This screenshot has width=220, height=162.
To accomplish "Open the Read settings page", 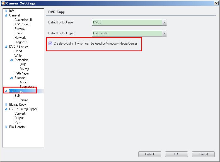I will tap(18, 51).
